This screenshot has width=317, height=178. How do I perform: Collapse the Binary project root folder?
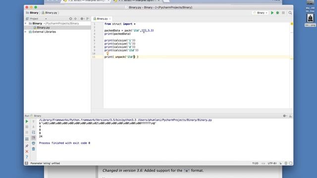point(26,23)
